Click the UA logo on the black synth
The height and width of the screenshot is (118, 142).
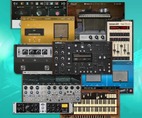click(108, 43)
